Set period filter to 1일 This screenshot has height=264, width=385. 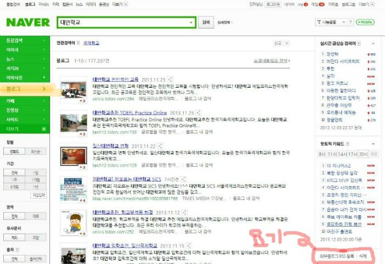36,172
